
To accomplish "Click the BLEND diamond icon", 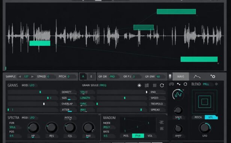I will [x=216, y=84].
